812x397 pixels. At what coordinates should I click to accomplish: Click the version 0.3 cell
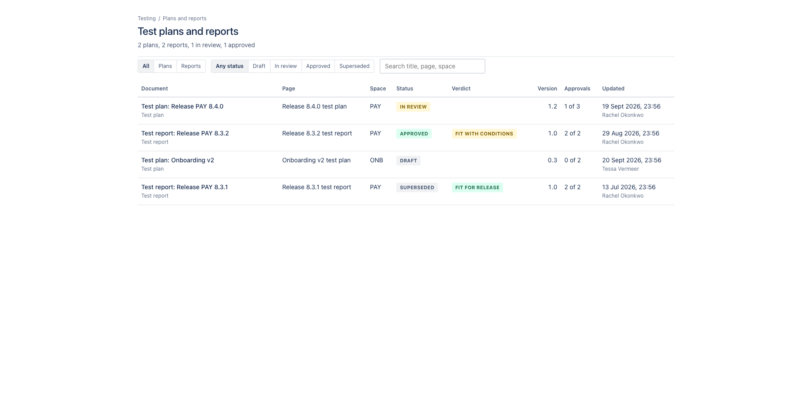(553, 160)
